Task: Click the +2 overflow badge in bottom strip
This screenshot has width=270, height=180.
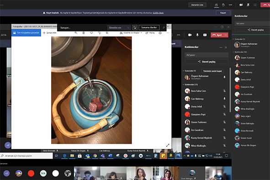Action: tap(6, 173)
